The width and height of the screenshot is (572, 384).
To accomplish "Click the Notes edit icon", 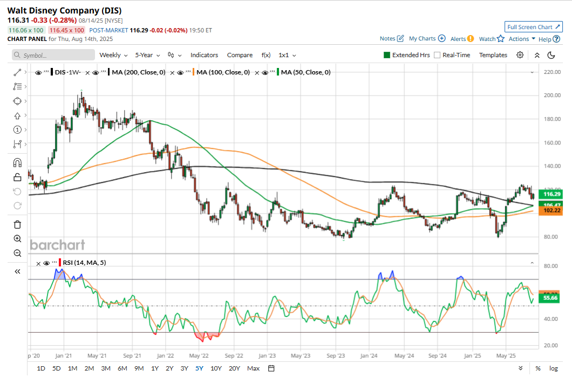I will [400, 38].
